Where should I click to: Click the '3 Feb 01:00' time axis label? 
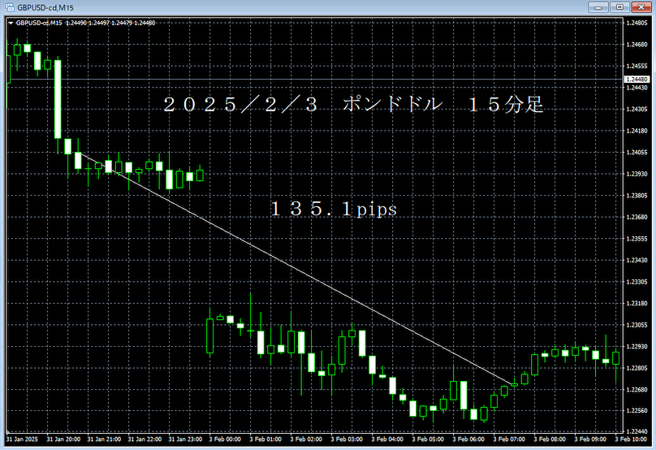pyautogui.click(x=265, y=439)
